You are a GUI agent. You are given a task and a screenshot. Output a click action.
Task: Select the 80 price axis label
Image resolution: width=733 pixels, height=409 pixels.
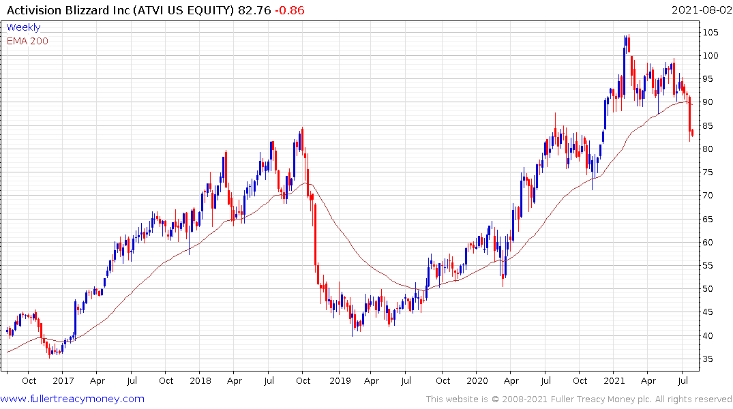pyautogui.click(x=708, y=149)
